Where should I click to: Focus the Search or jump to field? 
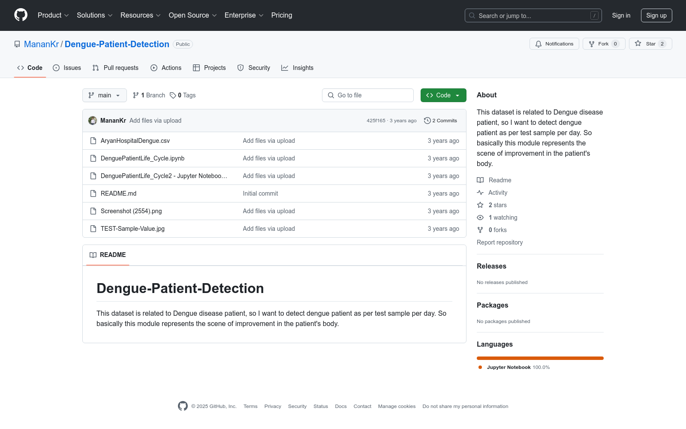coord(533,15)
